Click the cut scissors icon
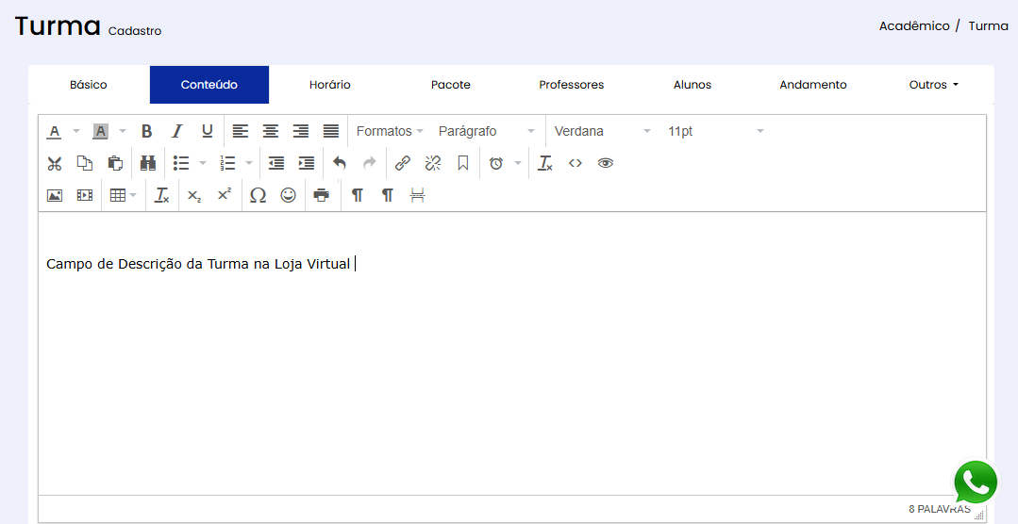Image resolution: width=1018 pixels, height=524 pixels. [55, 163]
